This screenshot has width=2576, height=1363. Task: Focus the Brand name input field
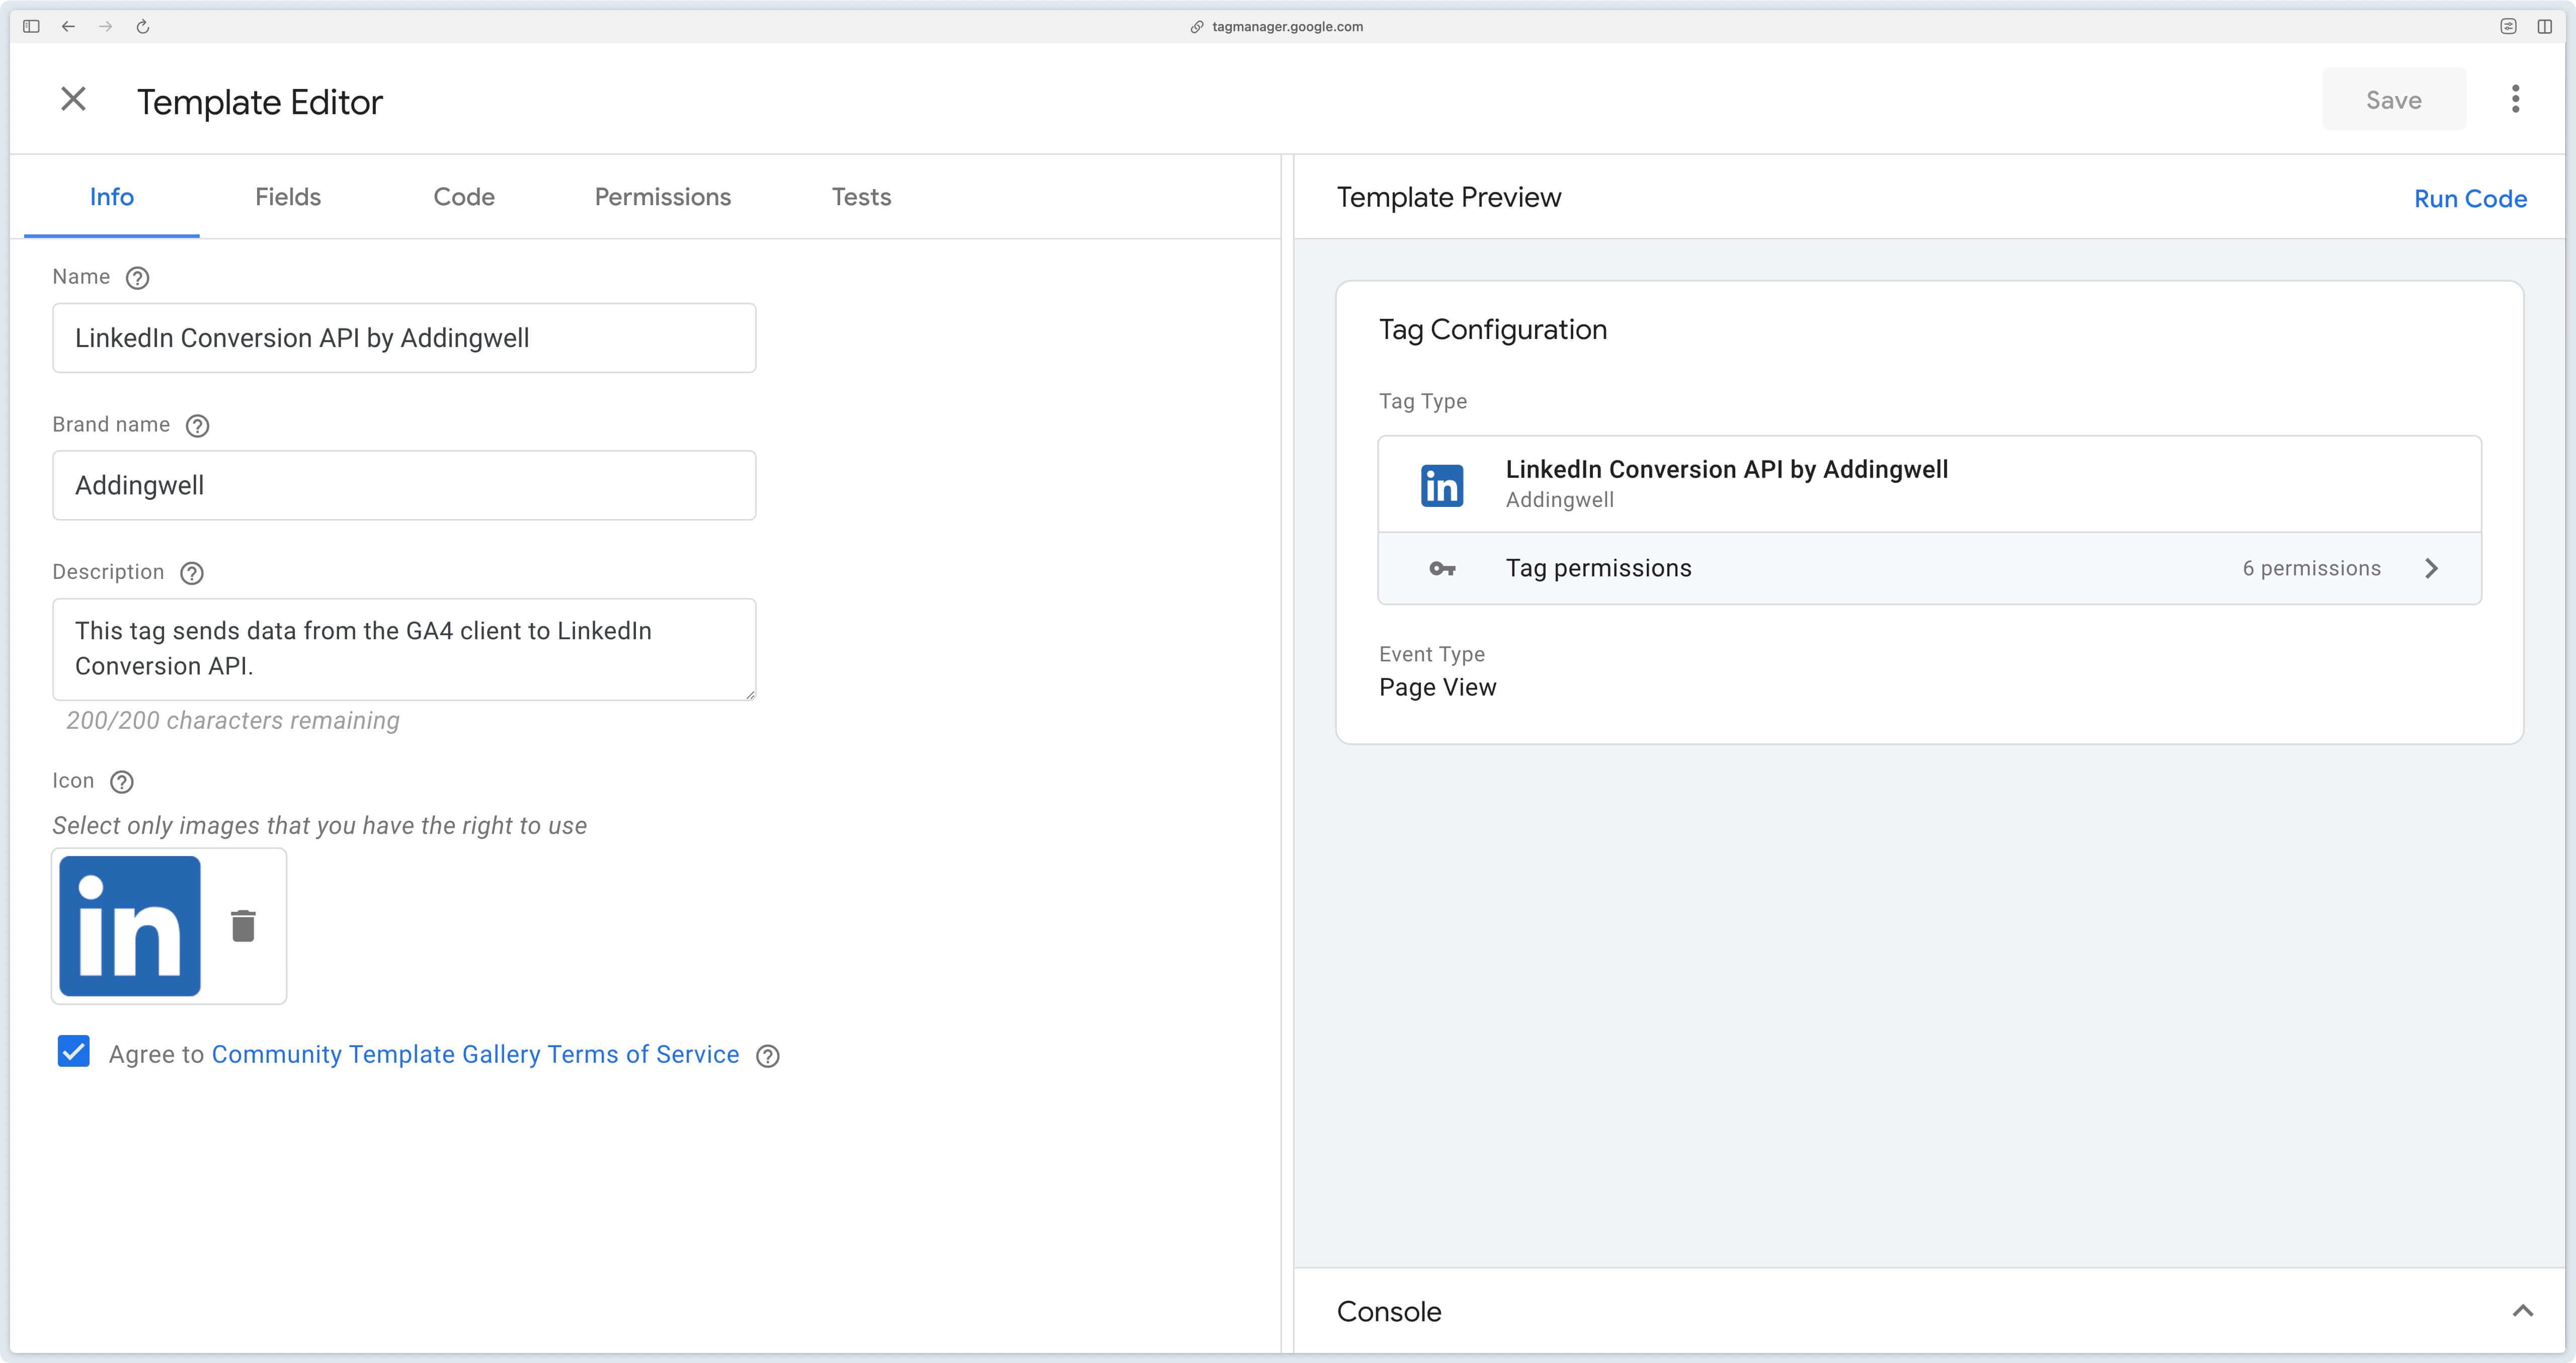(x=404, y=485)
